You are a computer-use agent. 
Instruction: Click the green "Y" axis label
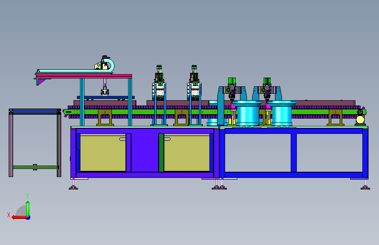tap(28, 196)
